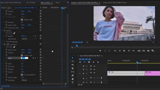Toggle Snap in the timeline
Viewport: 160px width, 90px height.
click(84, 62)
